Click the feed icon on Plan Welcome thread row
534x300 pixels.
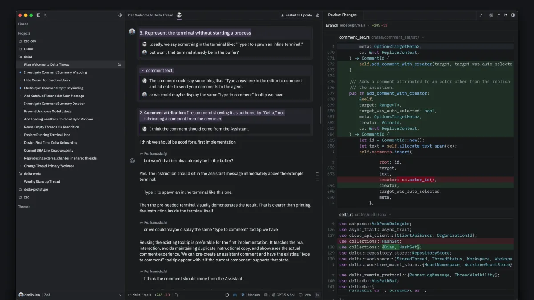(x=119, y=64)
